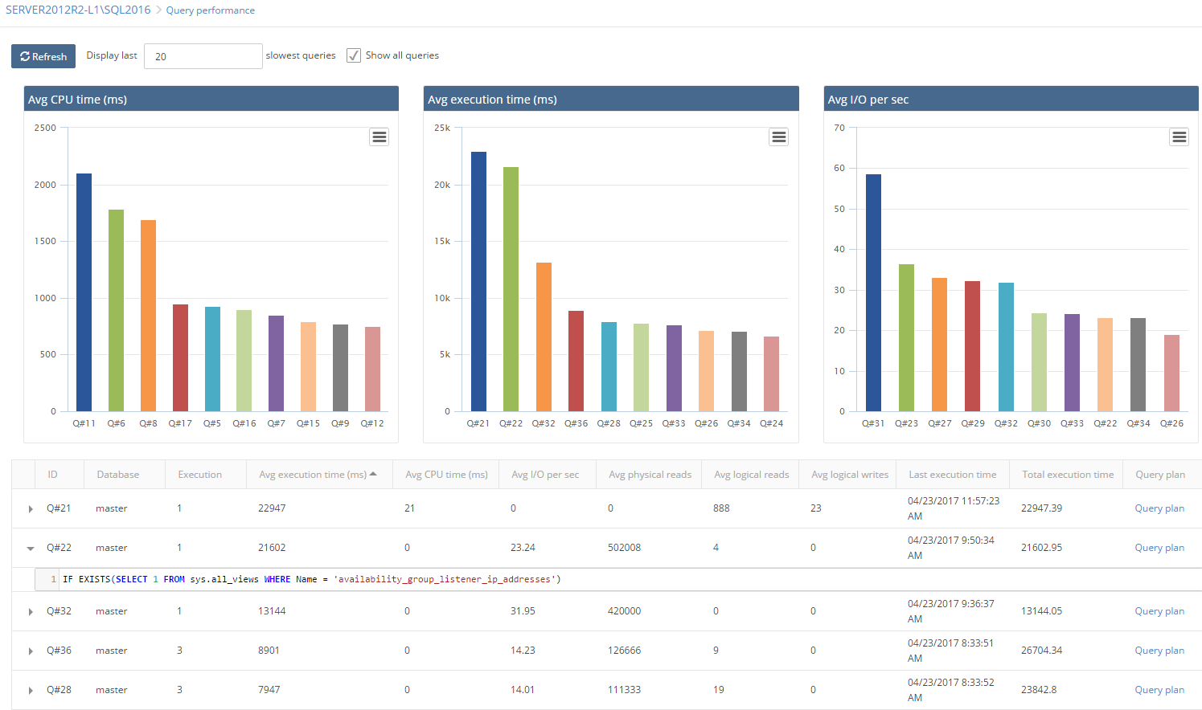The width and height of the screenshot is (1202, 710).
Task: Click the refresh arrows icon on Refresh button
Action: (25, 56)
